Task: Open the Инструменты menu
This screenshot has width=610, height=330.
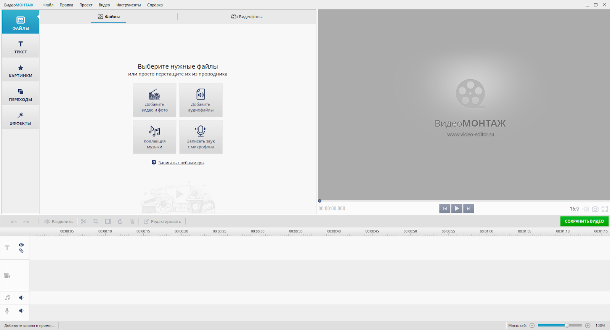Action: [128, 5]
